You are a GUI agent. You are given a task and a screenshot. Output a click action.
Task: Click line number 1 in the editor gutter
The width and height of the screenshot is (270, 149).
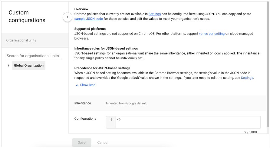click(111, 120)
